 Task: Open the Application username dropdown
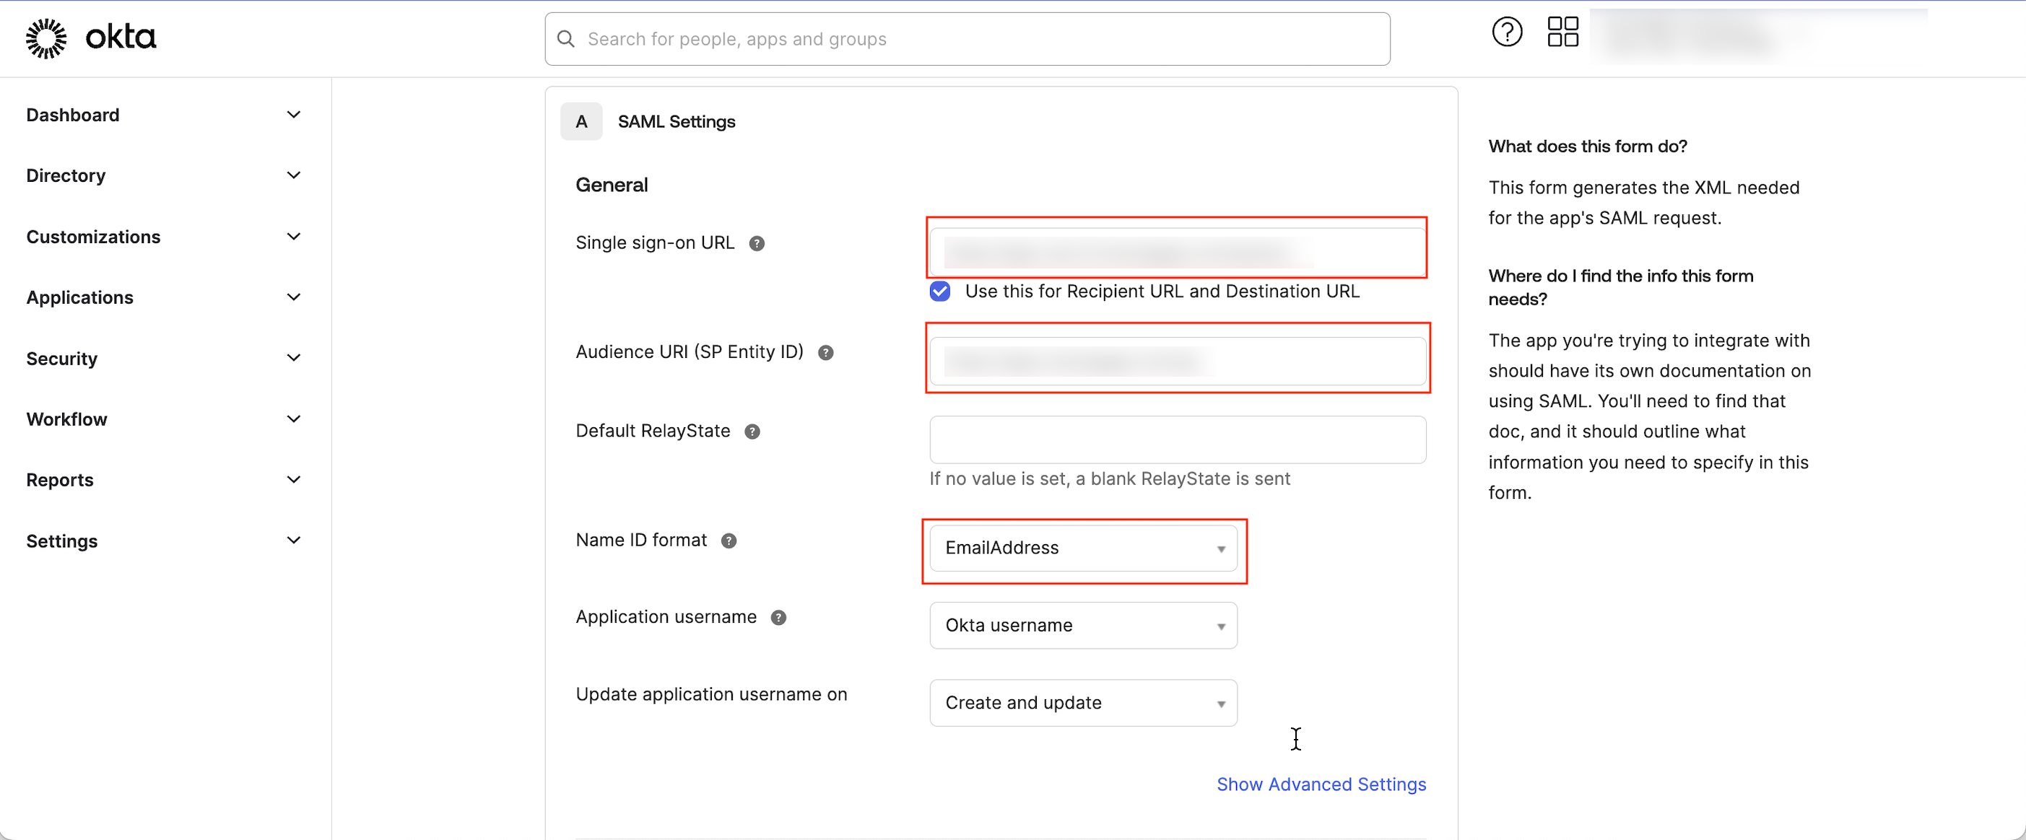(x=1082, y=626)
